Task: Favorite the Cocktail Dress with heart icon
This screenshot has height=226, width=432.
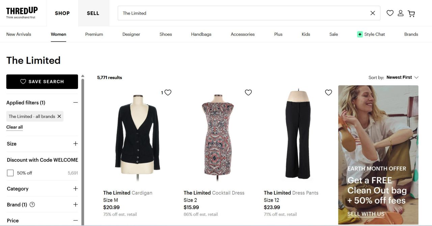Action: [x=248, y=92]
